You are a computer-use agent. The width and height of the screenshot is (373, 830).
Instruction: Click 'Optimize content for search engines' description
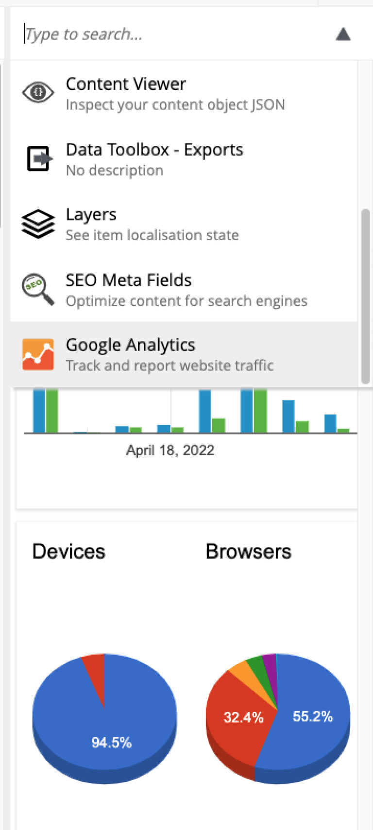click(x=186, y=301)
